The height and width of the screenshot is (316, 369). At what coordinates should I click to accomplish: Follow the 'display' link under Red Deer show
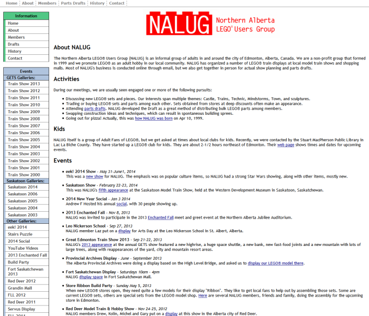[x=171, y=314]
